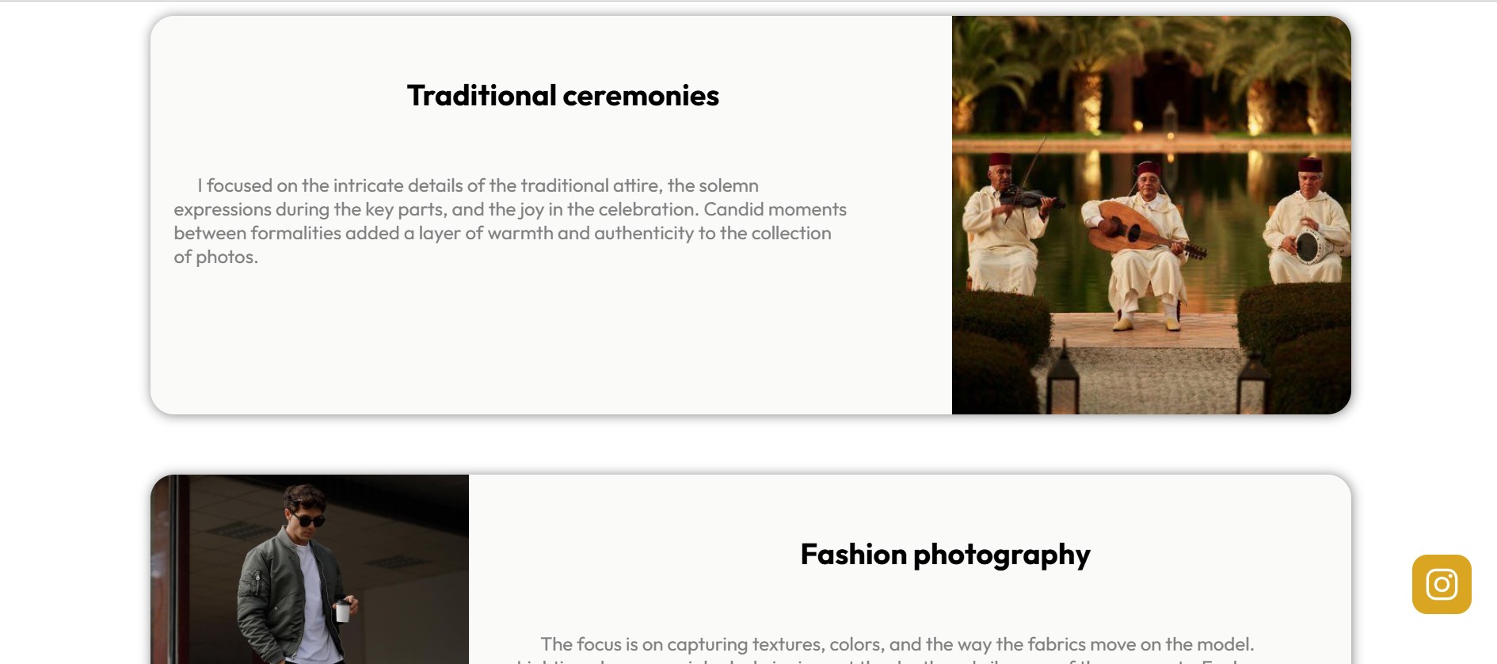Click the word 'Candid moments' in the paragraph
1497x664 pixels.
coord(775,209)
